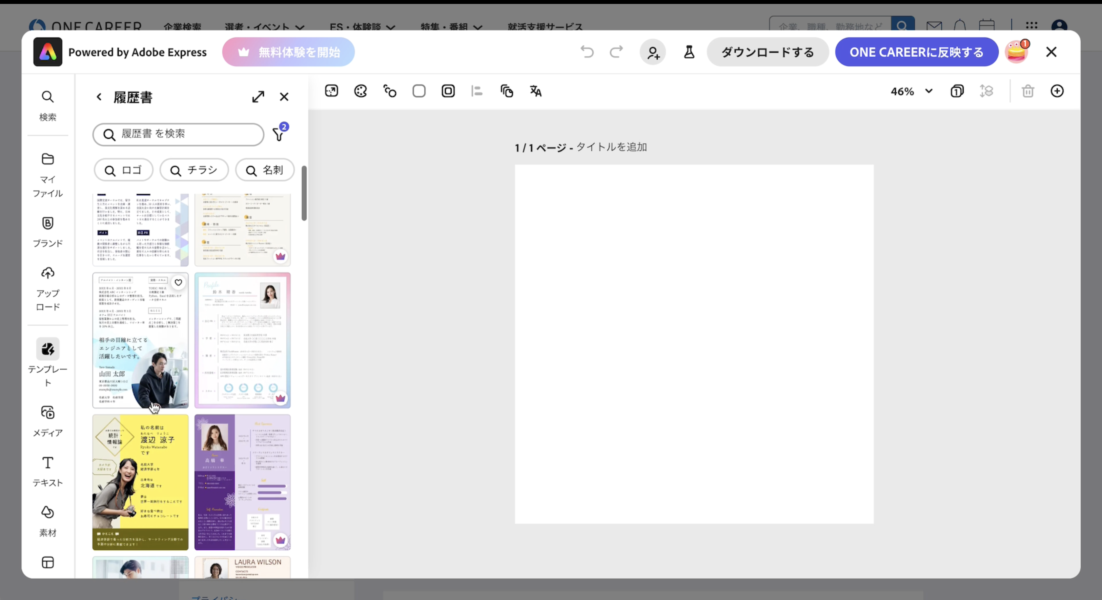Screen dimensions: 1102x600
Task: Click the undo arrow
Action: [x=587, y=52]
